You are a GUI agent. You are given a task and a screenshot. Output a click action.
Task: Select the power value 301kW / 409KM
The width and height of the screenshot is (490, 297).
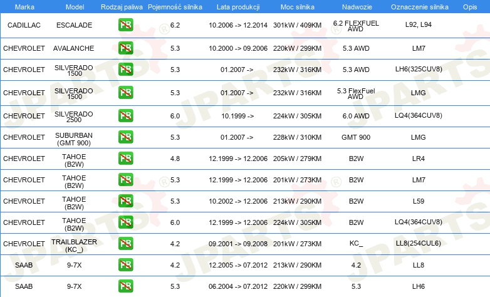click(x=297, y=25)
